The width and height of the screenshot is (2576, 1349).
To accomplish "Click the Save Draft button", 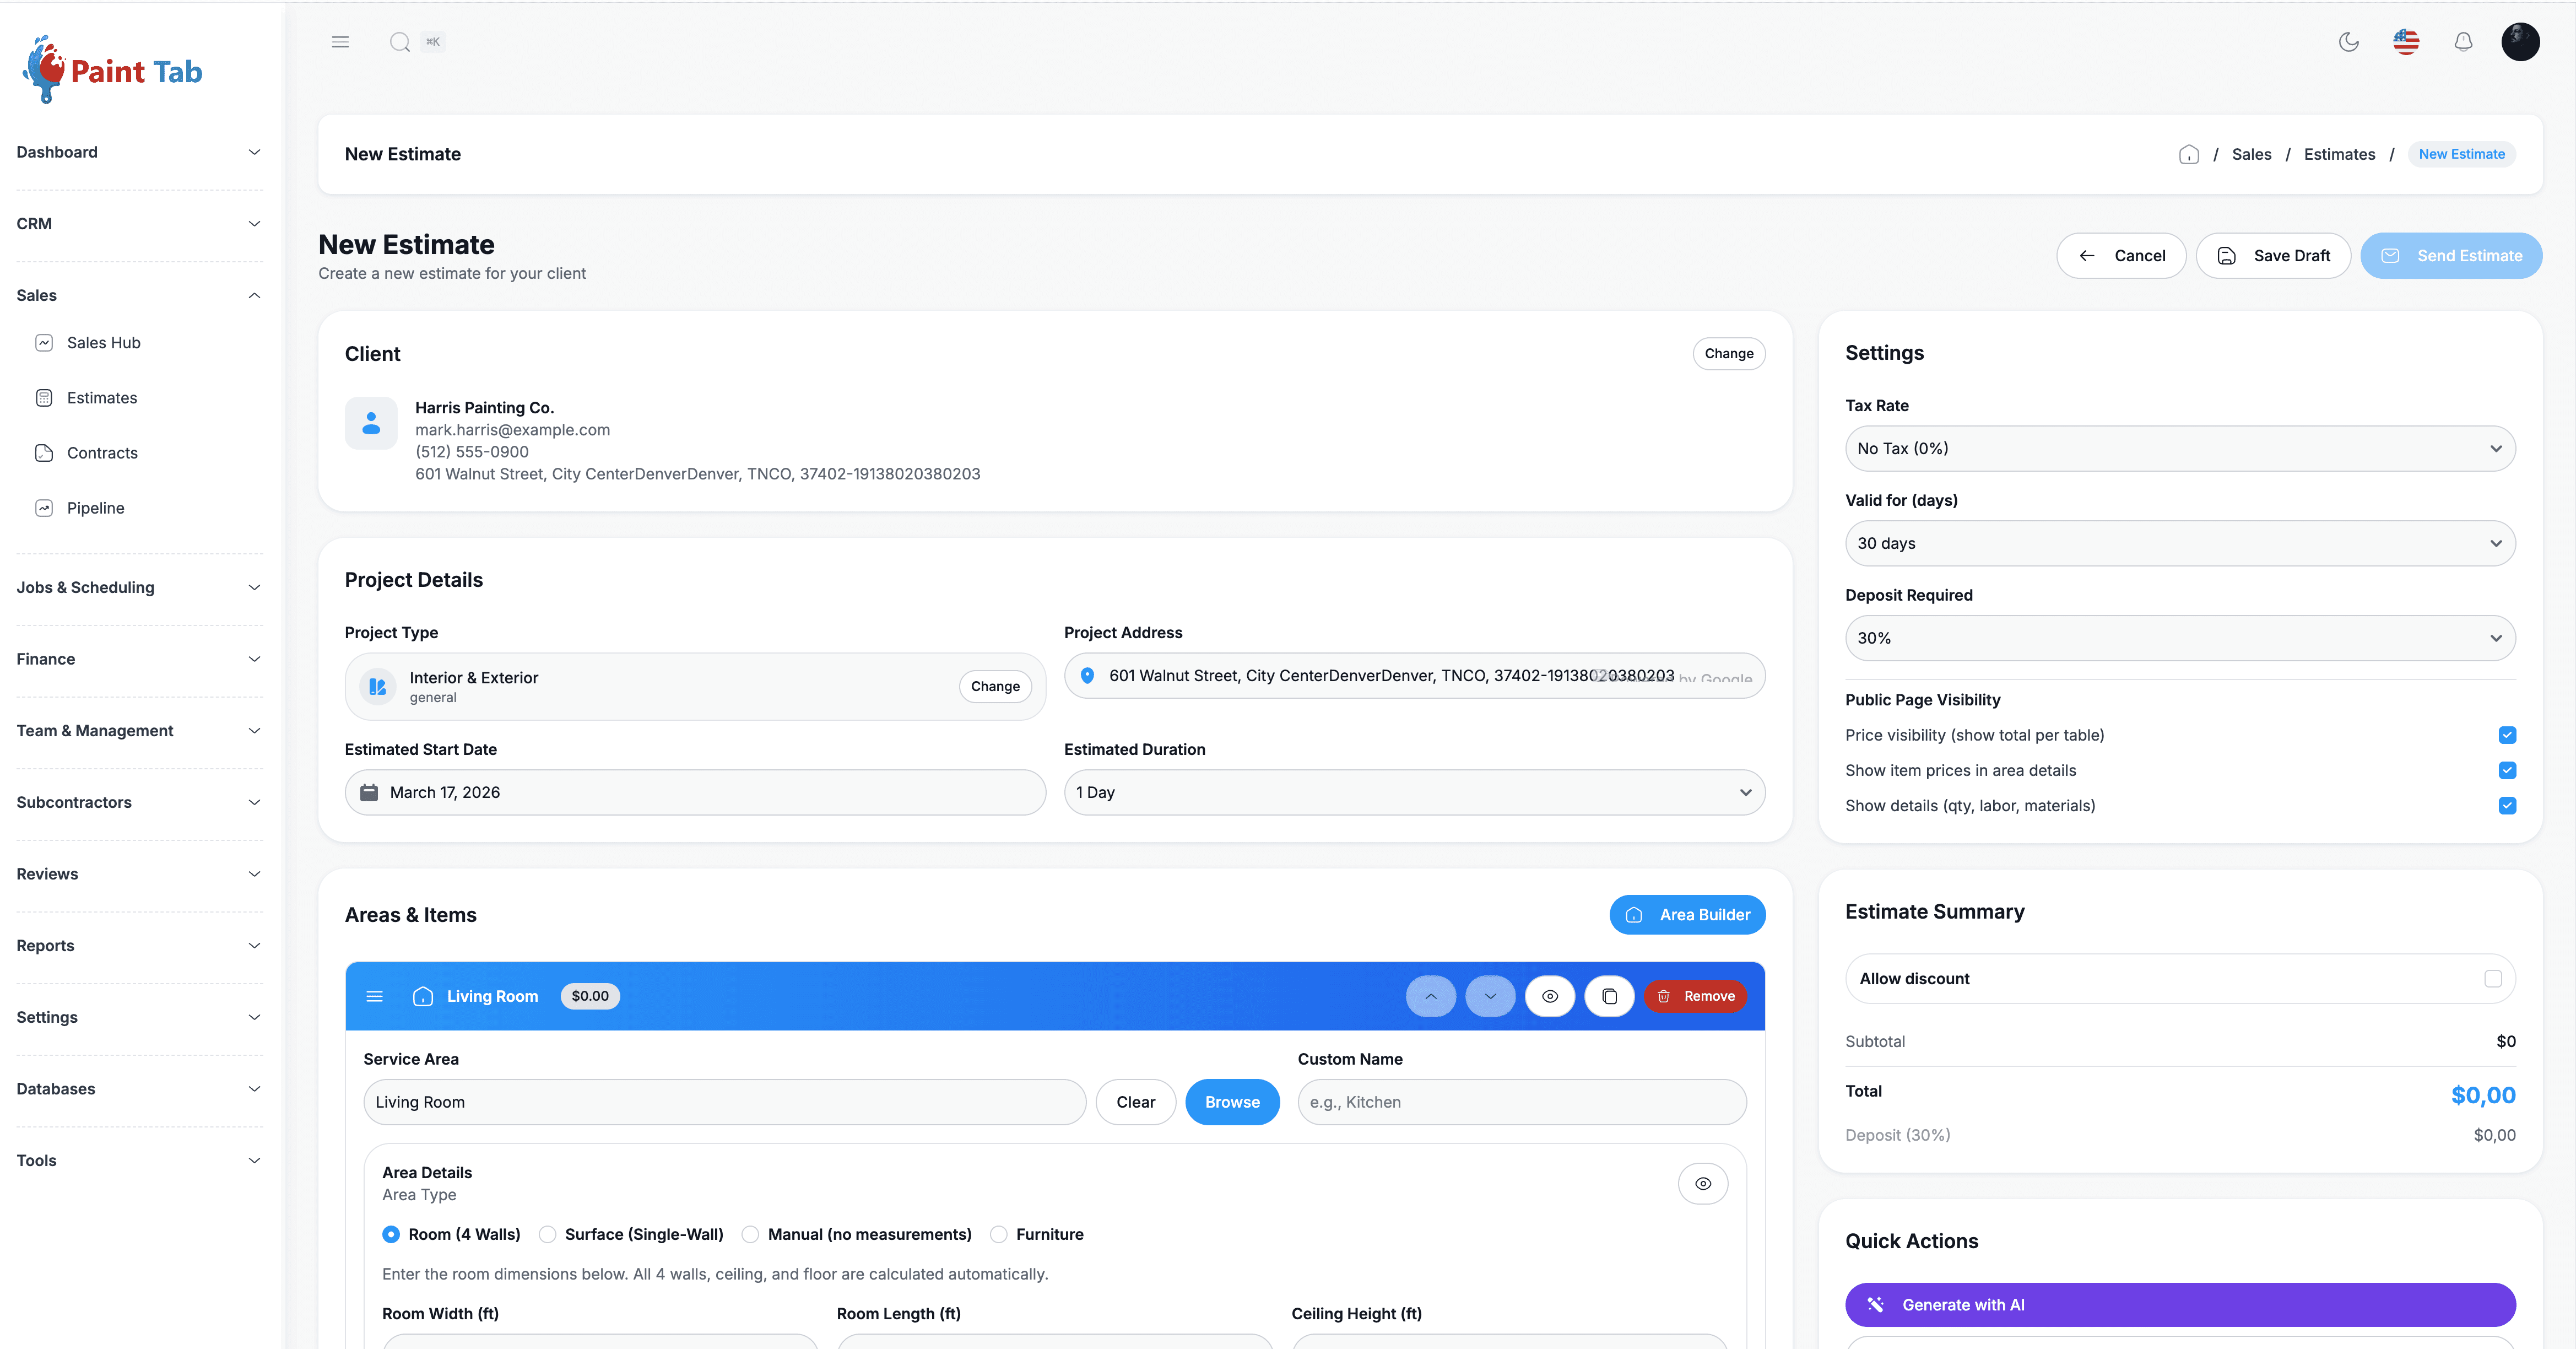I will tap(2272, 256).
